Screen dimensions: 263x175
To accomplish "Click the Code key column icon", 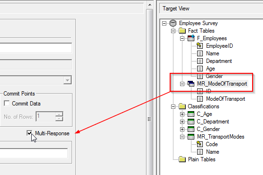I will point(200,144).
